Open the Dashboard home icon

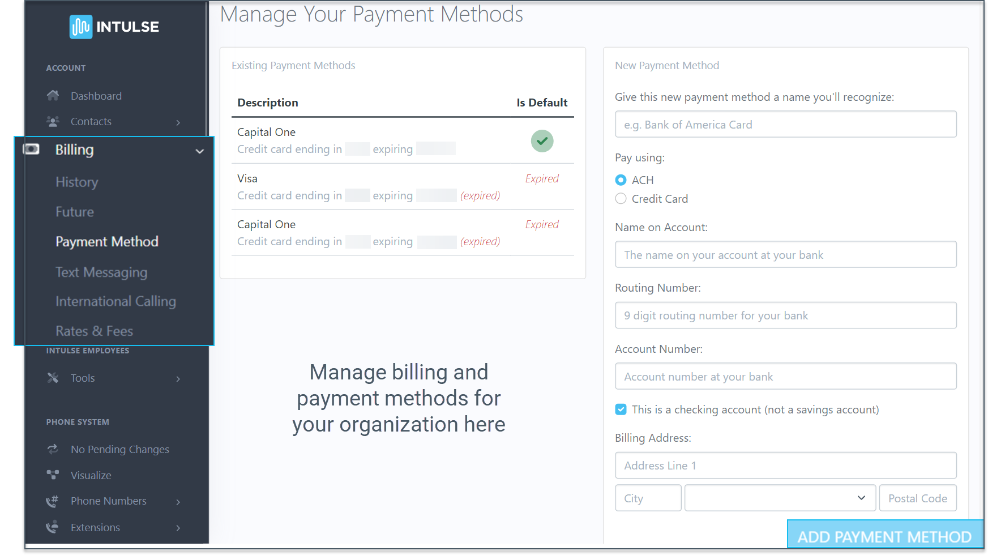click(53, 95)
